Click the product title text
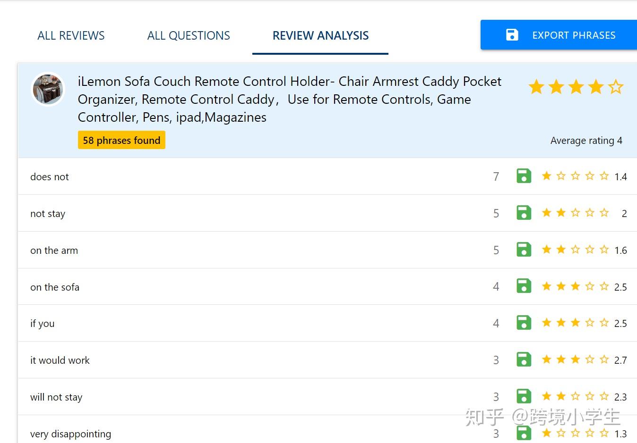This screenshot has width=637, height=443. (x=289, y=99)
